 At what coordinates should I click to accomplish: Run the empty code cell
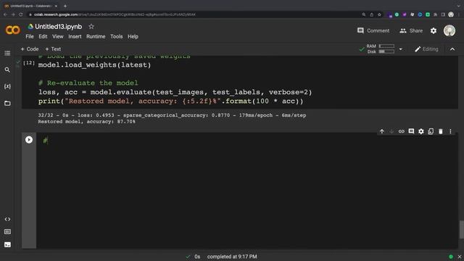click(29, 140)
